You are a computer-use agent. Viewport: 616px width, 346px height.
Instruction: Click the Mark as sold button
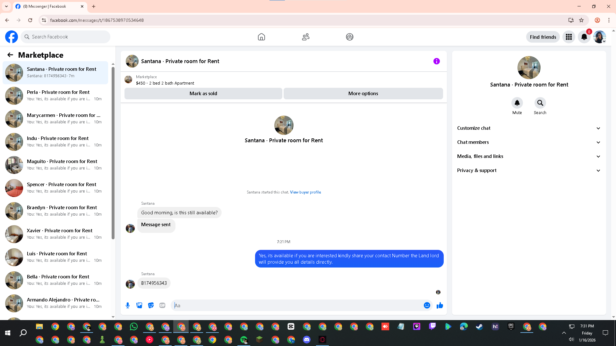pyautogui.click(x=203, y=94)
